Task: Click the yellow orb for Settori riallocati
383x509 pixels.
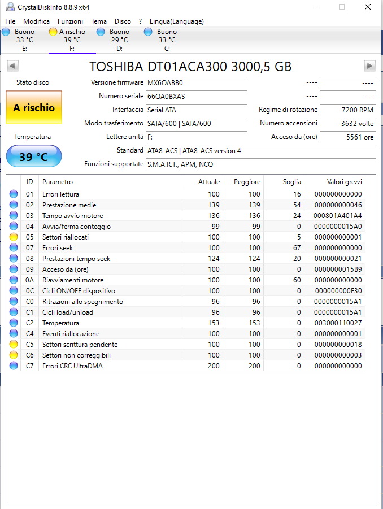Action: 14,237
